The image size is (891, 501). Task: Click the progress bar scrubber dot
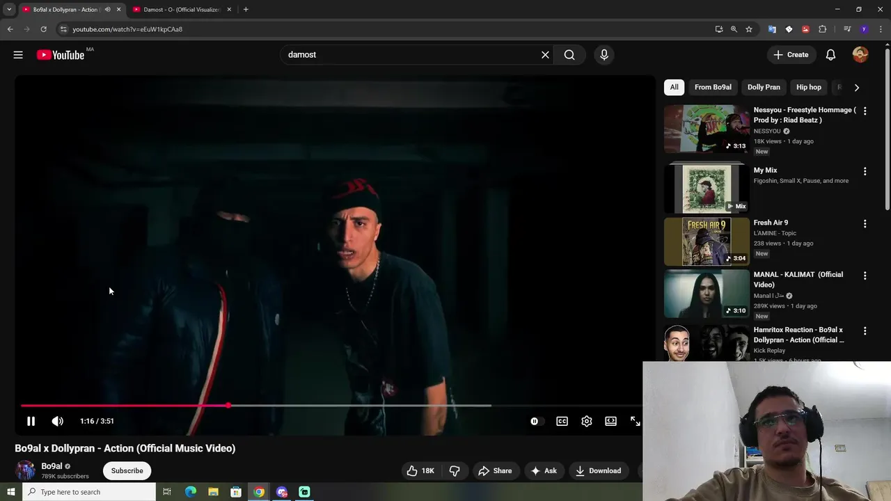click(x=228, y=406)
